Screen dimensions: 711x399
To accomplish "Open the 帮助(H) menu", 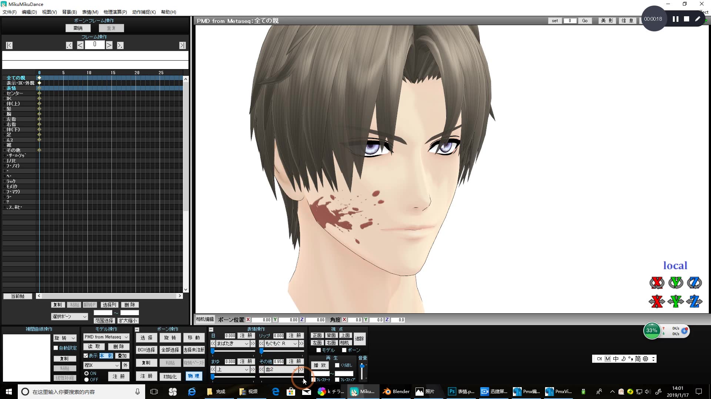I will [168, 12].
